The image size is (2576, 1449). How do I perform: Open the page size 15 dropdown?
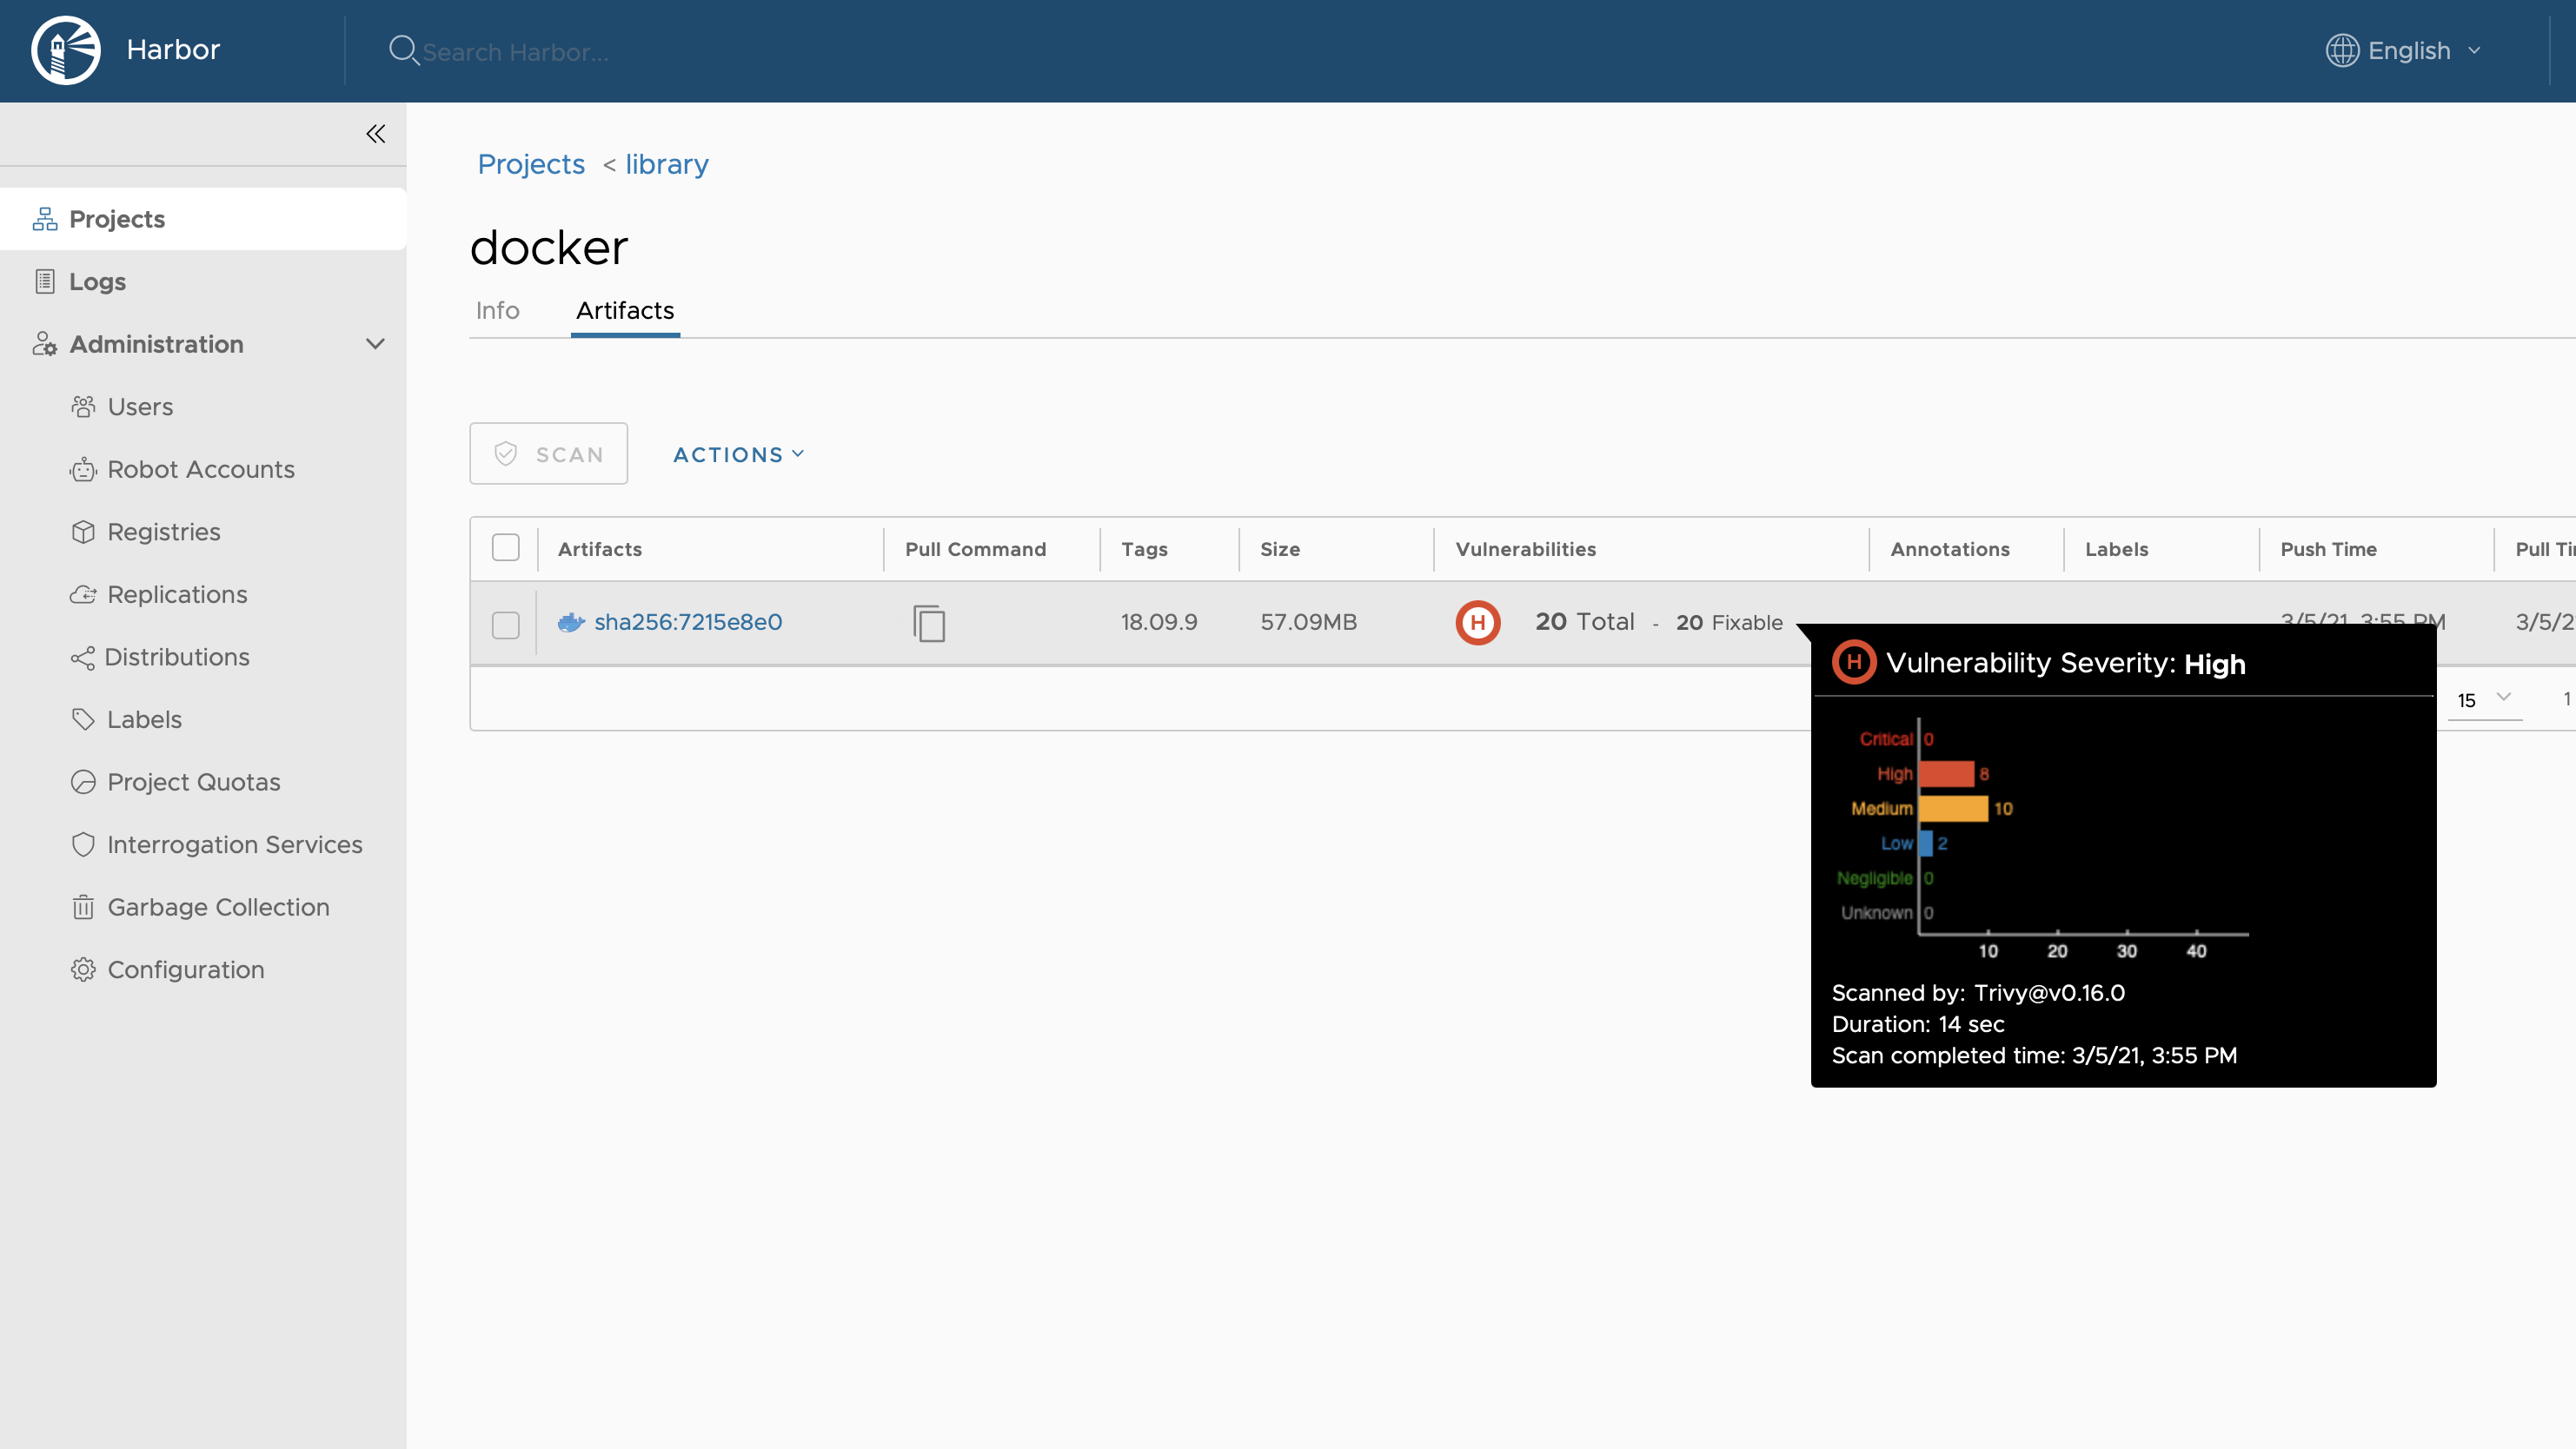(x=2482, y=699)
